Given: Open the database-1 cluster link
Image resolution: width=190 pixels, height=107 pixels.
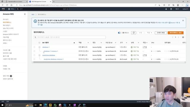Looking at the screenshot, I should 46,47.
